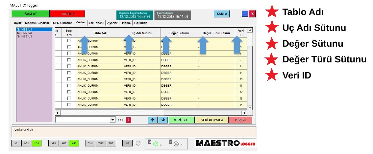Click the clock icon beside UA
This screenshot has height=154, width=373.
[138, 143]
